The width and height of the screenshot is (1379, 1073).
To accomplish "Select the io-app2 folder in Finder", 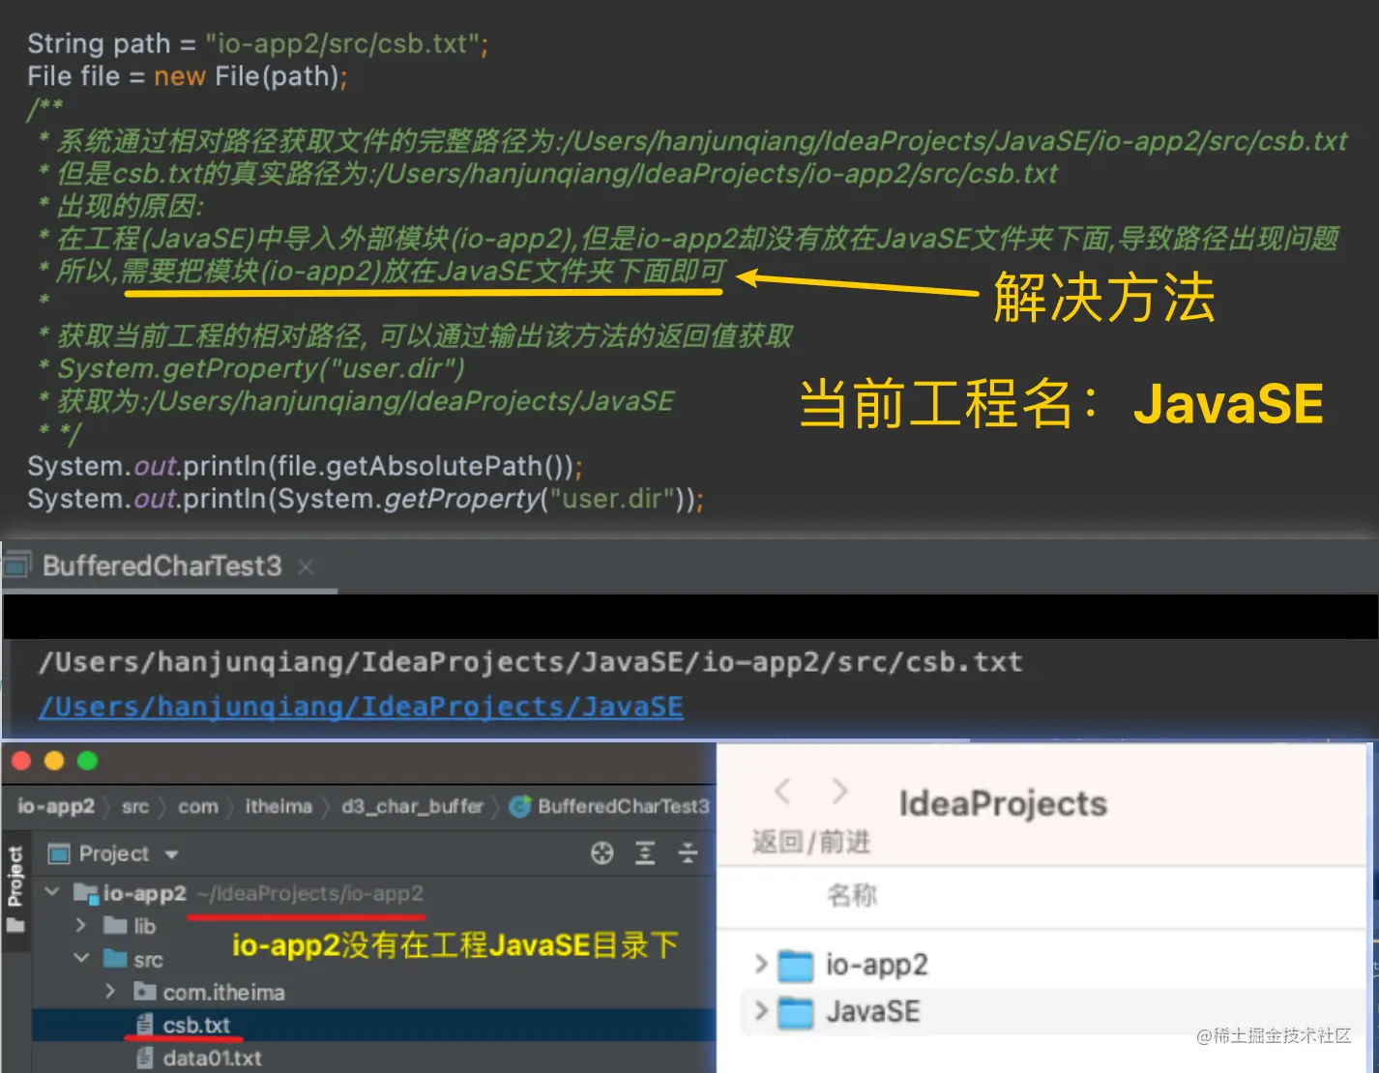I will (x=877, y=964).
